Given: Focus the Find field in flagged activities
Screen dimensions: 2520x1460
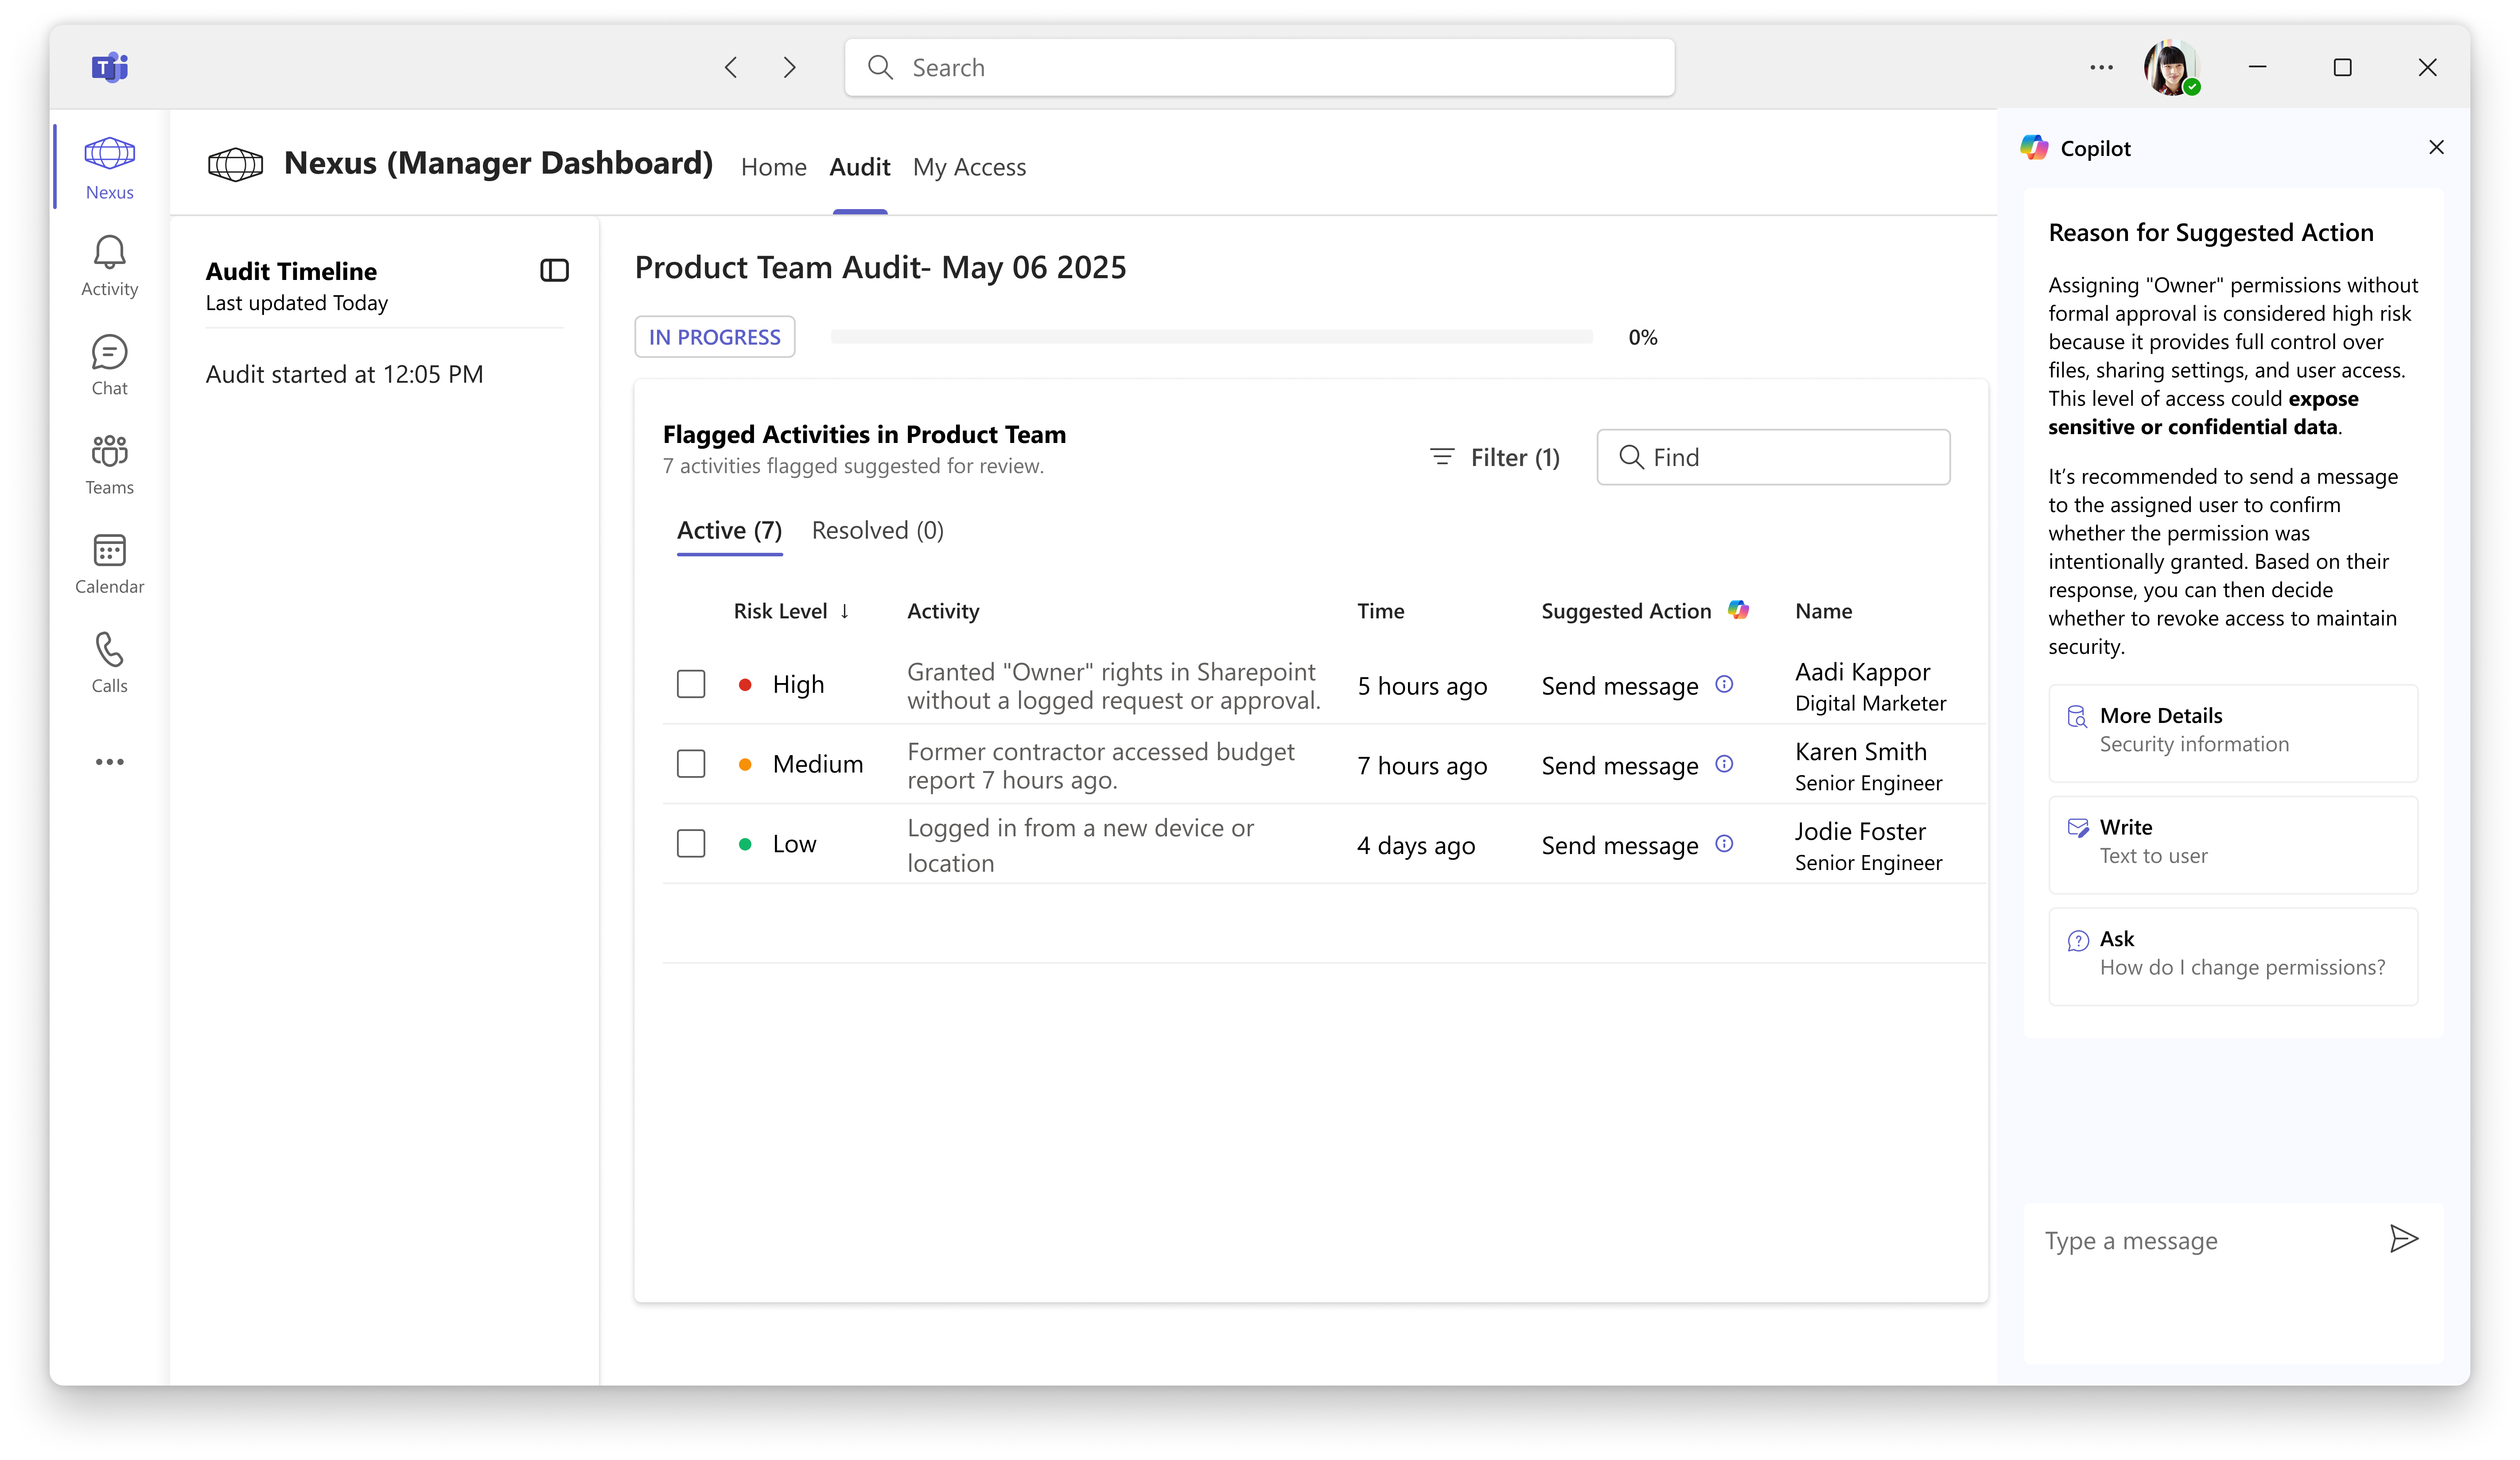Looking at the screenshot, I should [x=1773, y=457].
